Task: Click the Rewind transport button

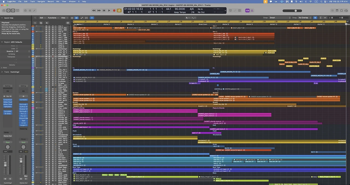Action: tap(94, 11)
